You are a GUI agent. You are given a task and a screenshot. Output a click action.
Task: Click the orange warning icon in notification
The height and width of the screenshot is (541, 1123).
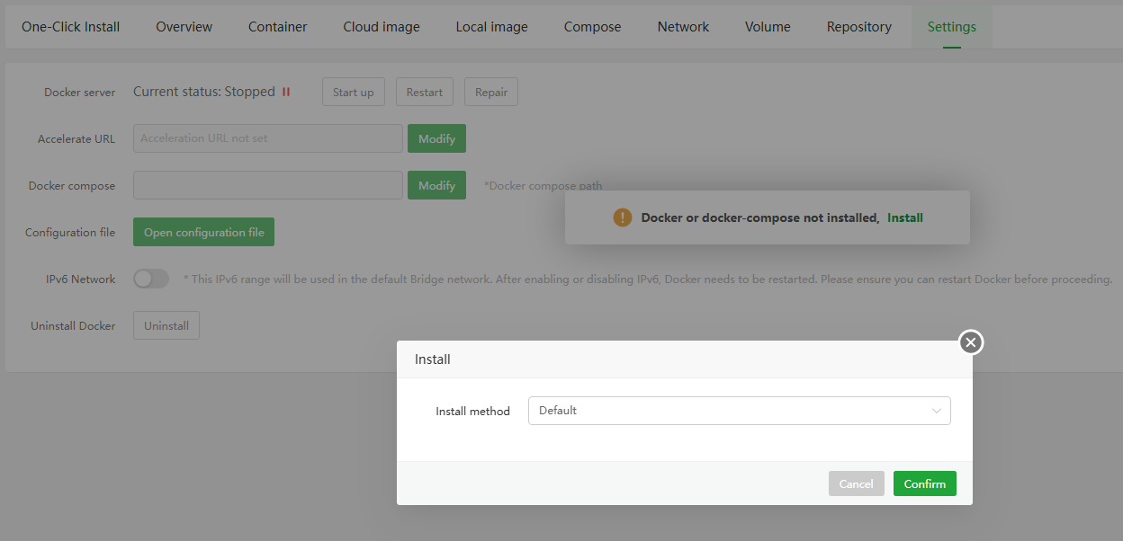tap(622, 217)
